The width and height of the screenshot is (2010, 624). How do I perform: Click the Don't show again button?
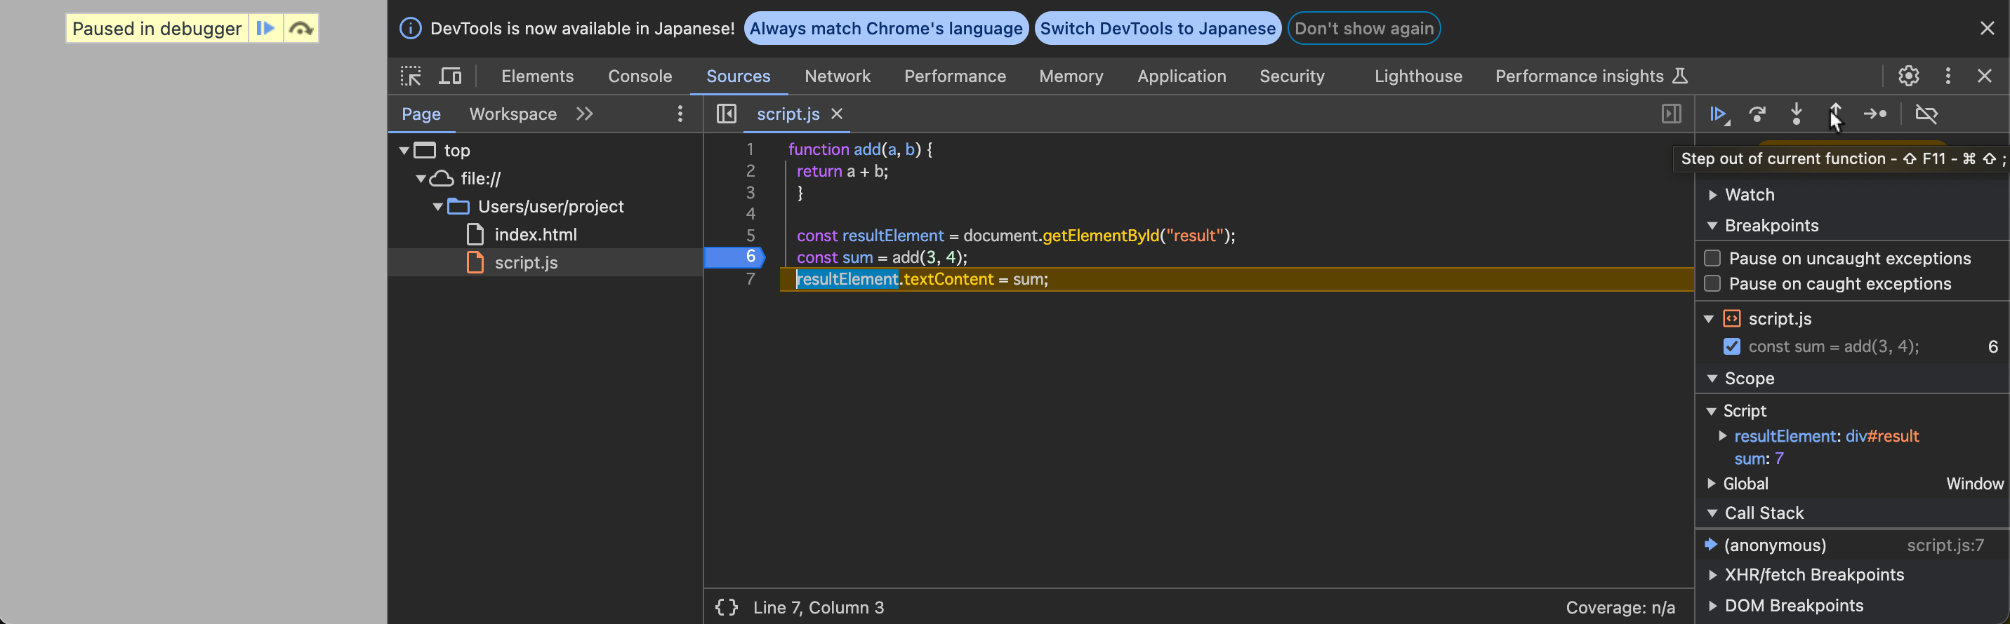(x=1363, y=29)
